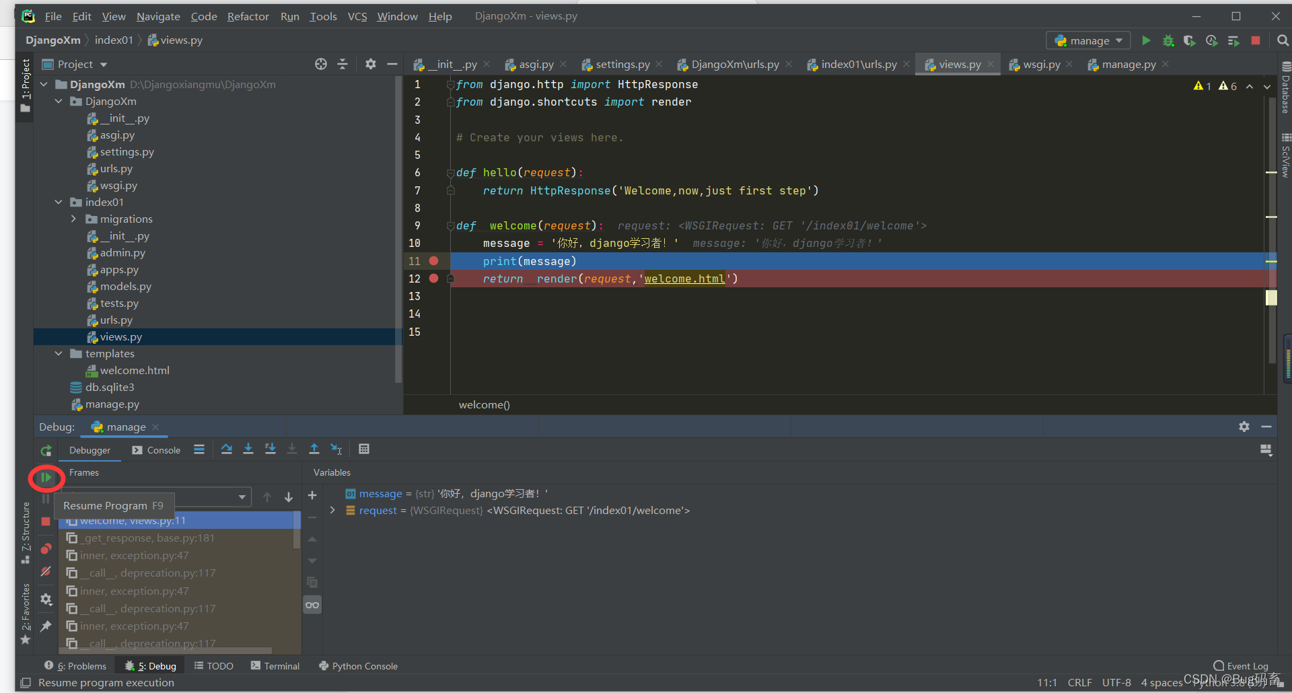The width and height of the screenshot is (1292, 693).
Task: Remove breakpoint on line 11
Action: [434, 261]
